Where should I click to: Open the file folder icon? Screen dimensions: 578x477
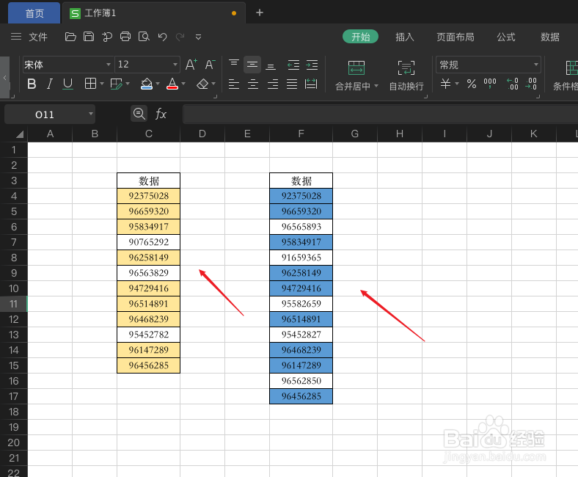[x=70, y=37]
